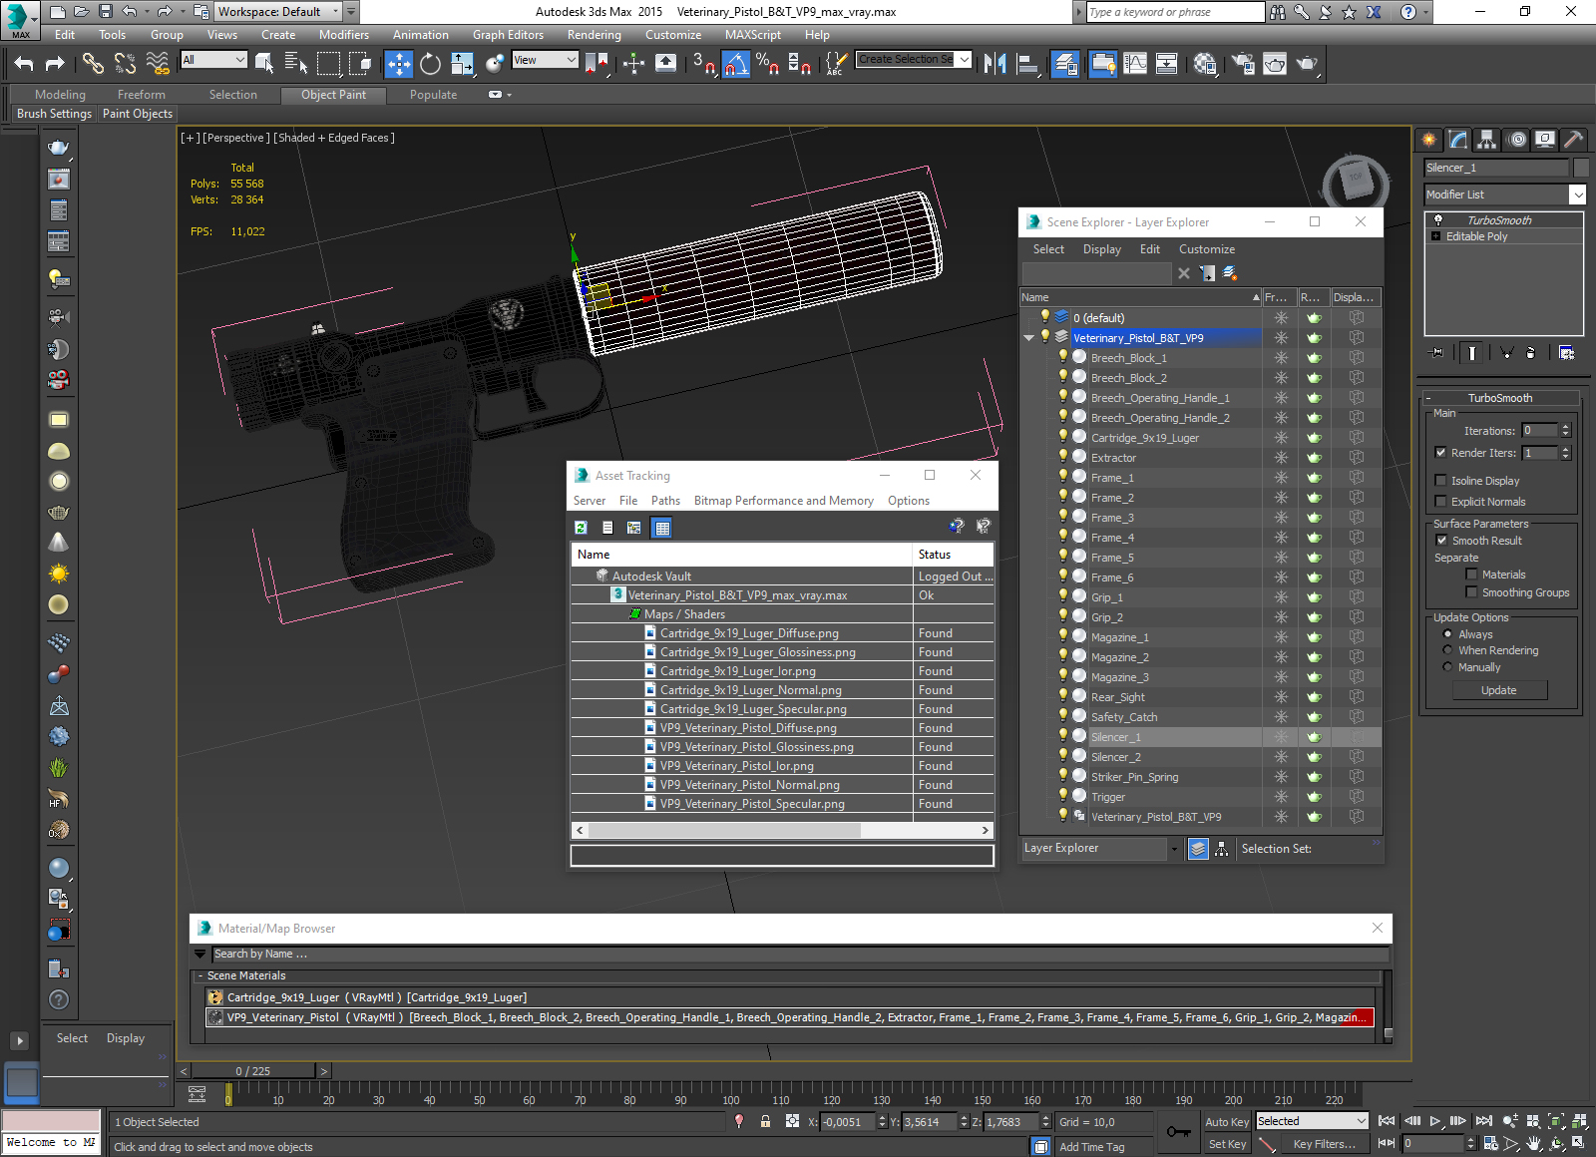Click the time slider at 0 / 225
This screenshot has height=1157, width=1596.
click(x=252, y=1071)
